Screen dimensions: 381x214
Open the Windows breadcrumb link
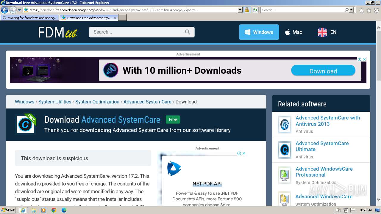pyautogui.click(x=24, y=102)
